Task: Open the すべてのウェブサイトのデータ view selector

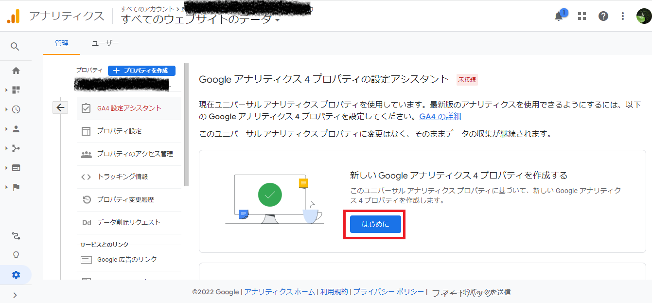Action: point(200,19)
